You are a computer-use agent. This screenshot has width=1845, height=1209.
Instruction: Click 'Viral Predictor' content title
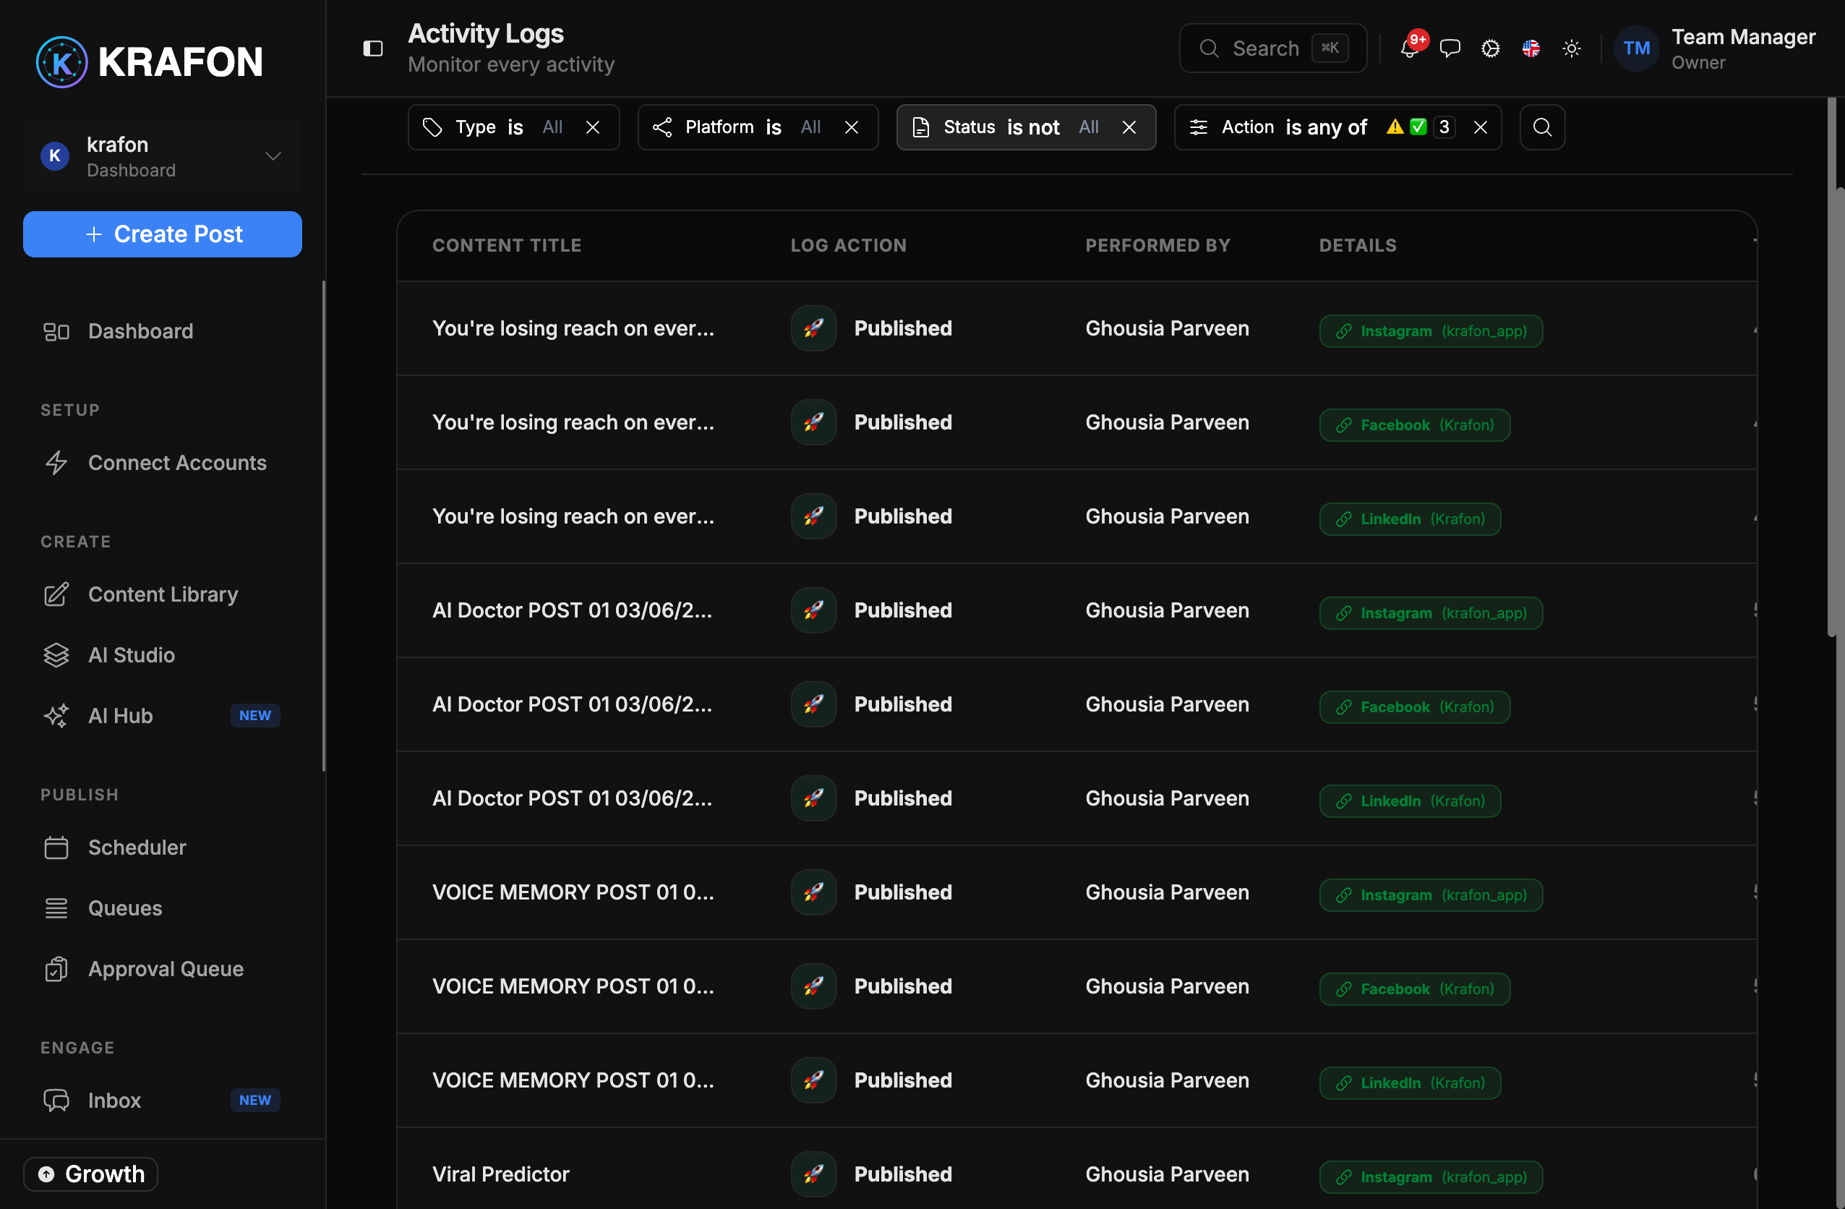[x=501, y=1174]
